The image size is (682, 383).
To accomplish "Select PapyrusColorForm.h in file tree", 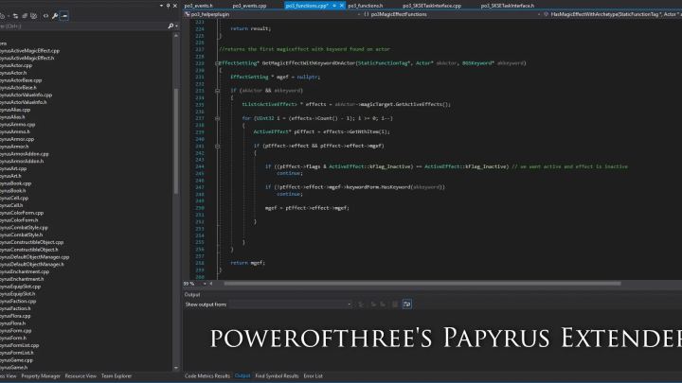I will tap(19, 220).
